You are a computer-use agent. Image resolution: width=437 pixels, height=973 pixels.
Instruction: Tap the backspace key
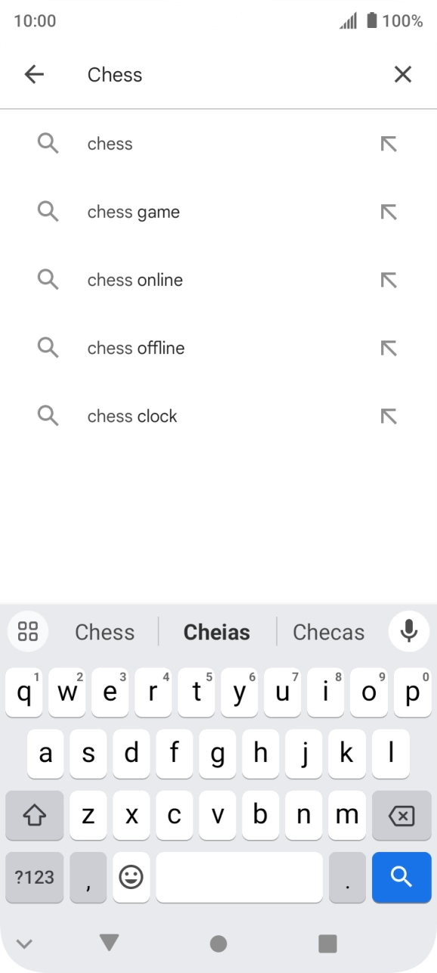[401, 816]
